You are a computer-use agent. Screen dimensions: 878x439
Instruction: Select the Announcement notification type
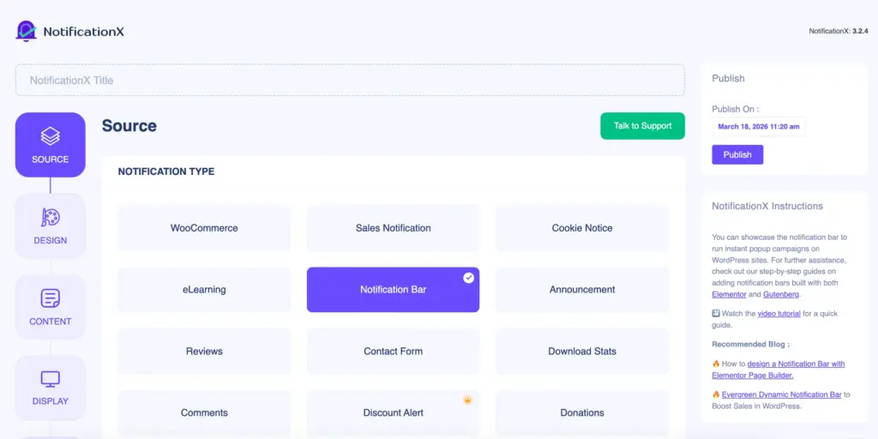click(x=582, y=290)
